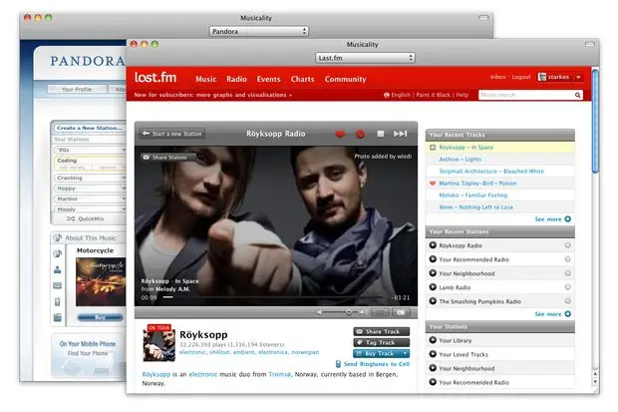618x412 pixels.
Task: Love the current track with heart icon
Action: [340, 135]
